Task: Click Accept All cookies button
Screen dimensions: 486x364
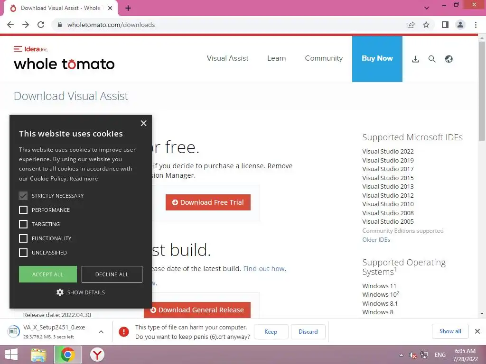Action: [48, 274]
